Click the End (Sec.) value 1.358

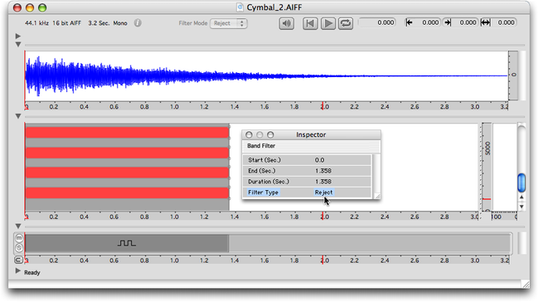click(322, 171)
